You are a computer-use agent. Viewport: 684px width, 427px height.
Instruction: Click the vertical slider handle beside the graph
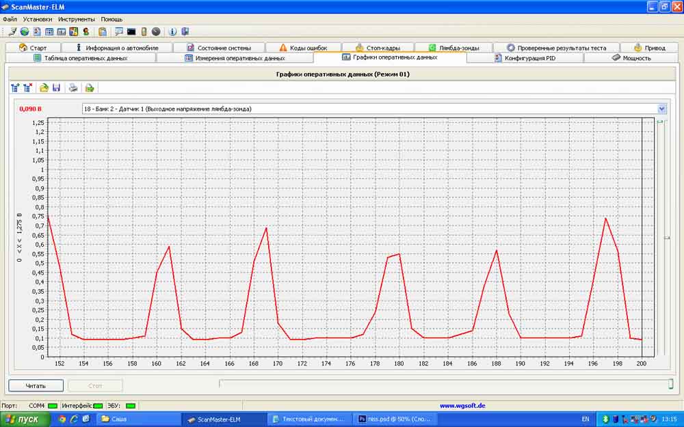[x=667, y=238]
